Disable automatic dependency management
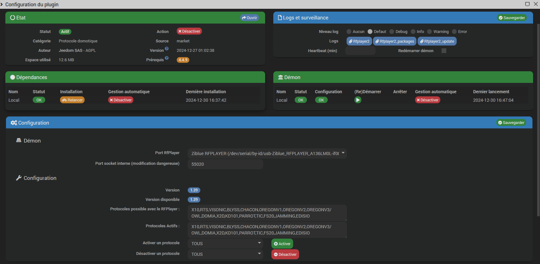540x264 pixels. pos(121,100)
